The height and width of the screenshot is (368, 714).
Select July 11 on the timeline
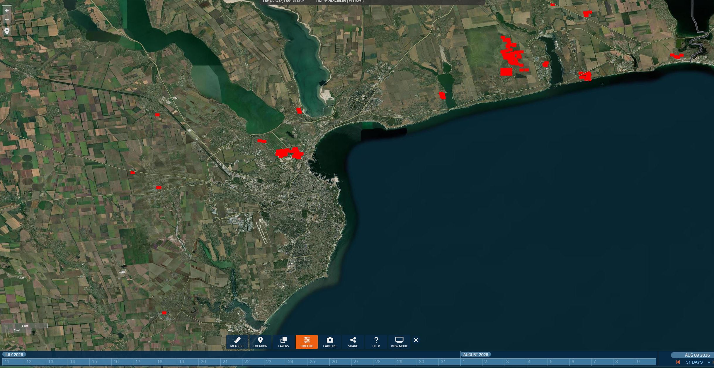[x=13, y=362]
